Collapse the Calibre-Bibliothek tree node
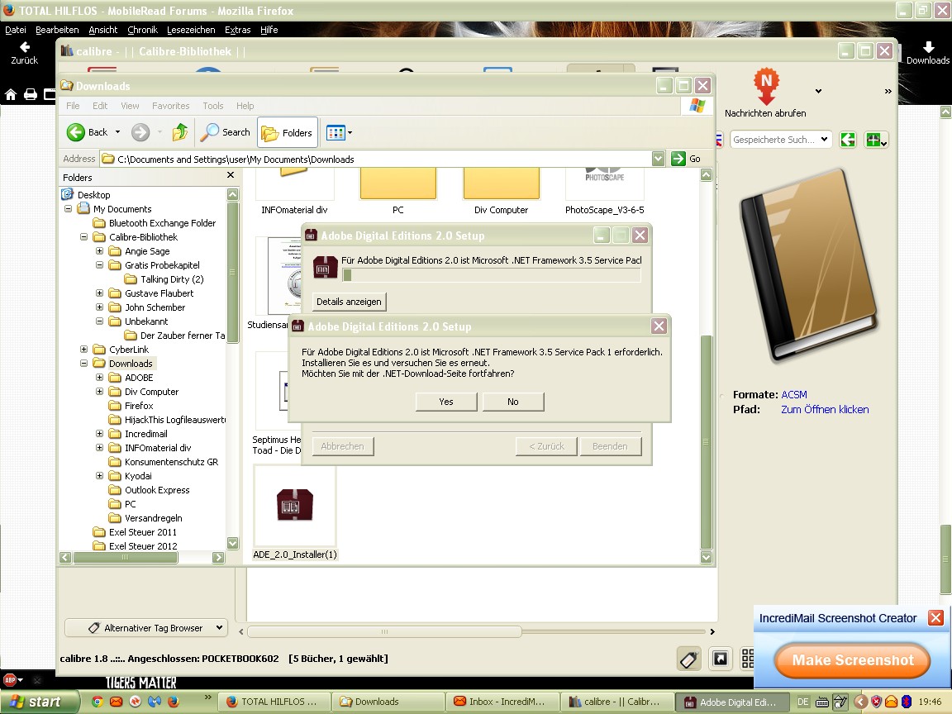952x714 pixels. click(83, 237)
